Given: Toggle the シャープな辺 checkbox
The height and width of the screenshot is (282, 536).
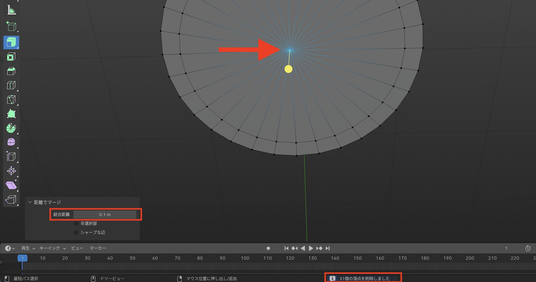Looking at the screenshot, I should pos(76,232).
